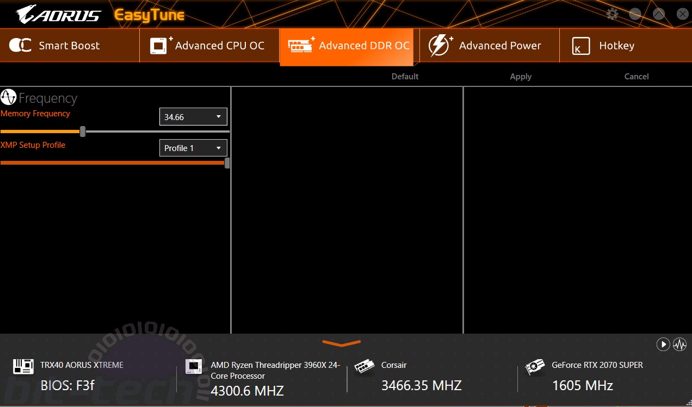Click the 3466.35 MHZ memory frequency value

(421, 385)
